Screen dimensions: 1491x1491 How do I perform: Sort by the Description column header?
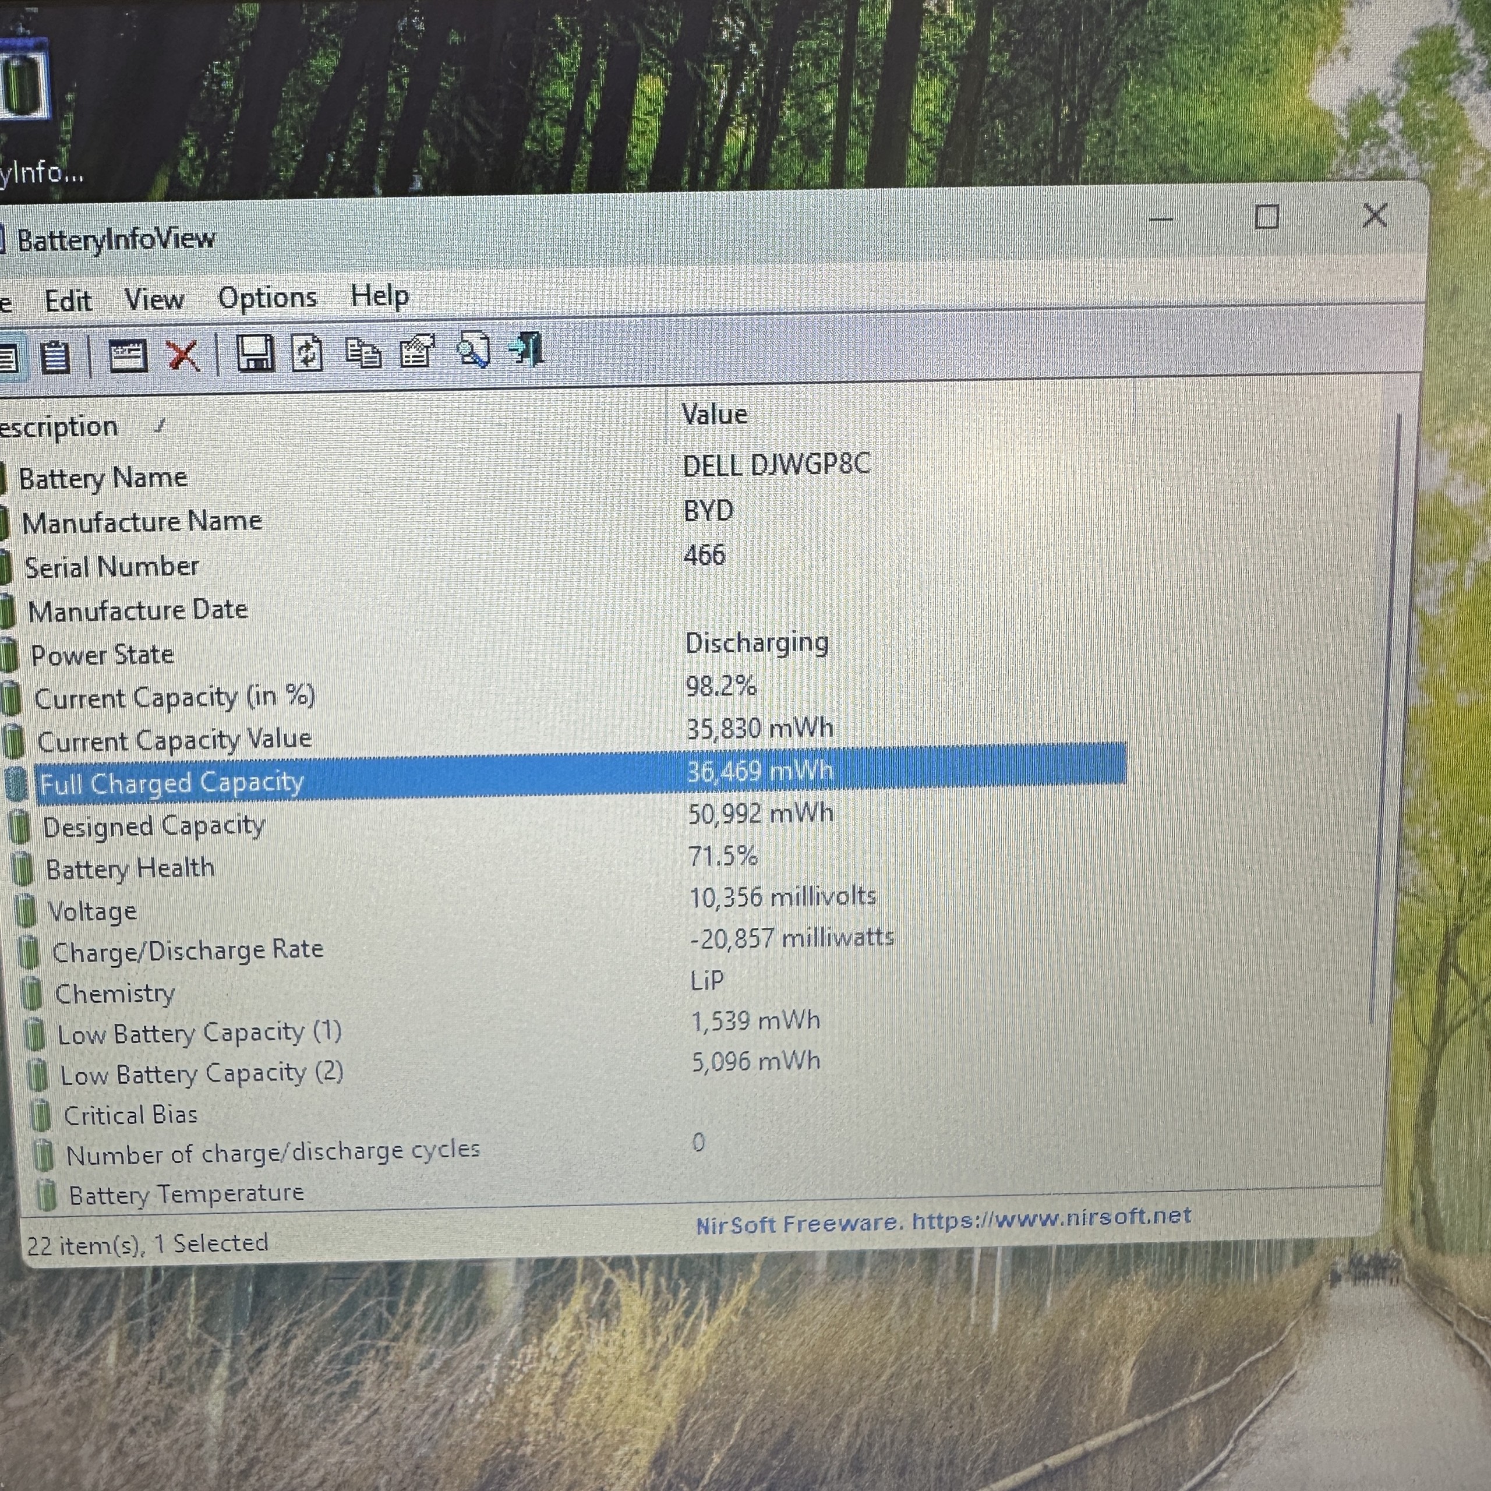pos(59,427)
